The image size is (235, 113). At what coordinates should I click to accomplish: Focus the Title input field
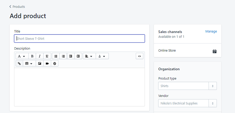point(79,39)
